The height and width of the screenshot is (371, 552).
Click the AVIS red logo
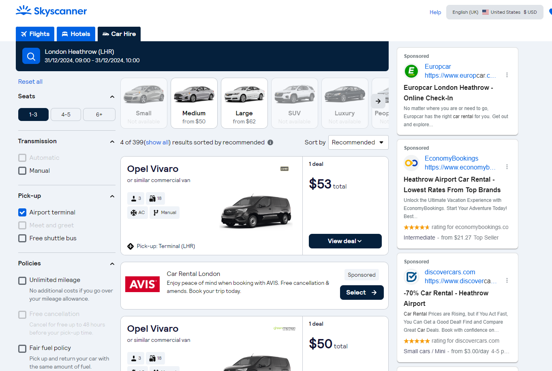pos(142,284)
